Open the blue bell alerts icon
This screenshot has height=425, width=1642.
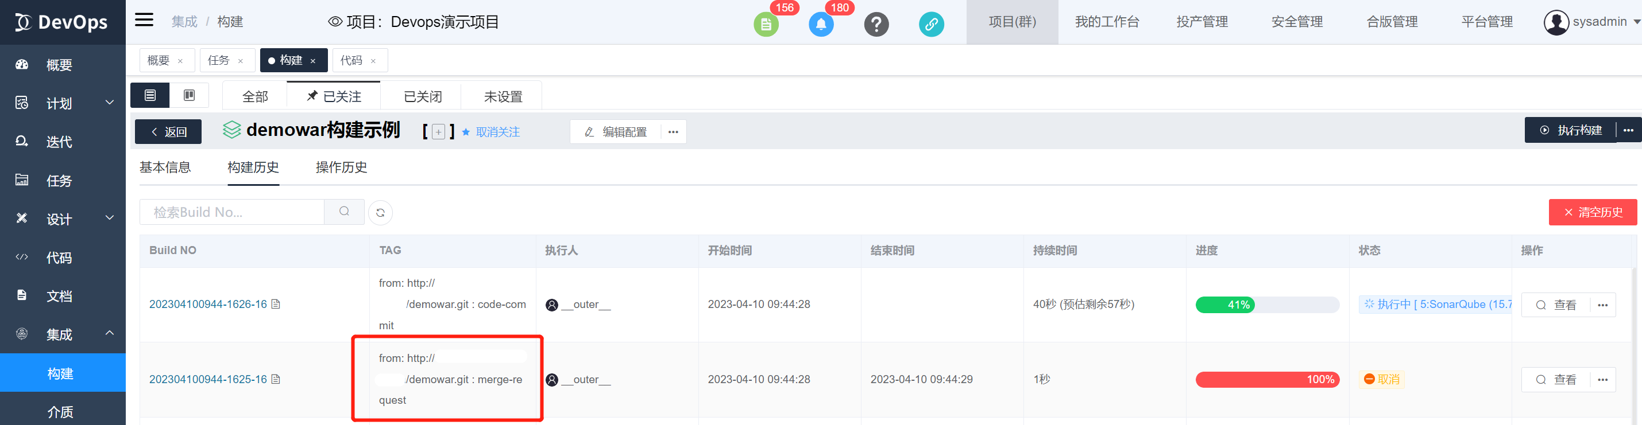click(x=821, y=25)
